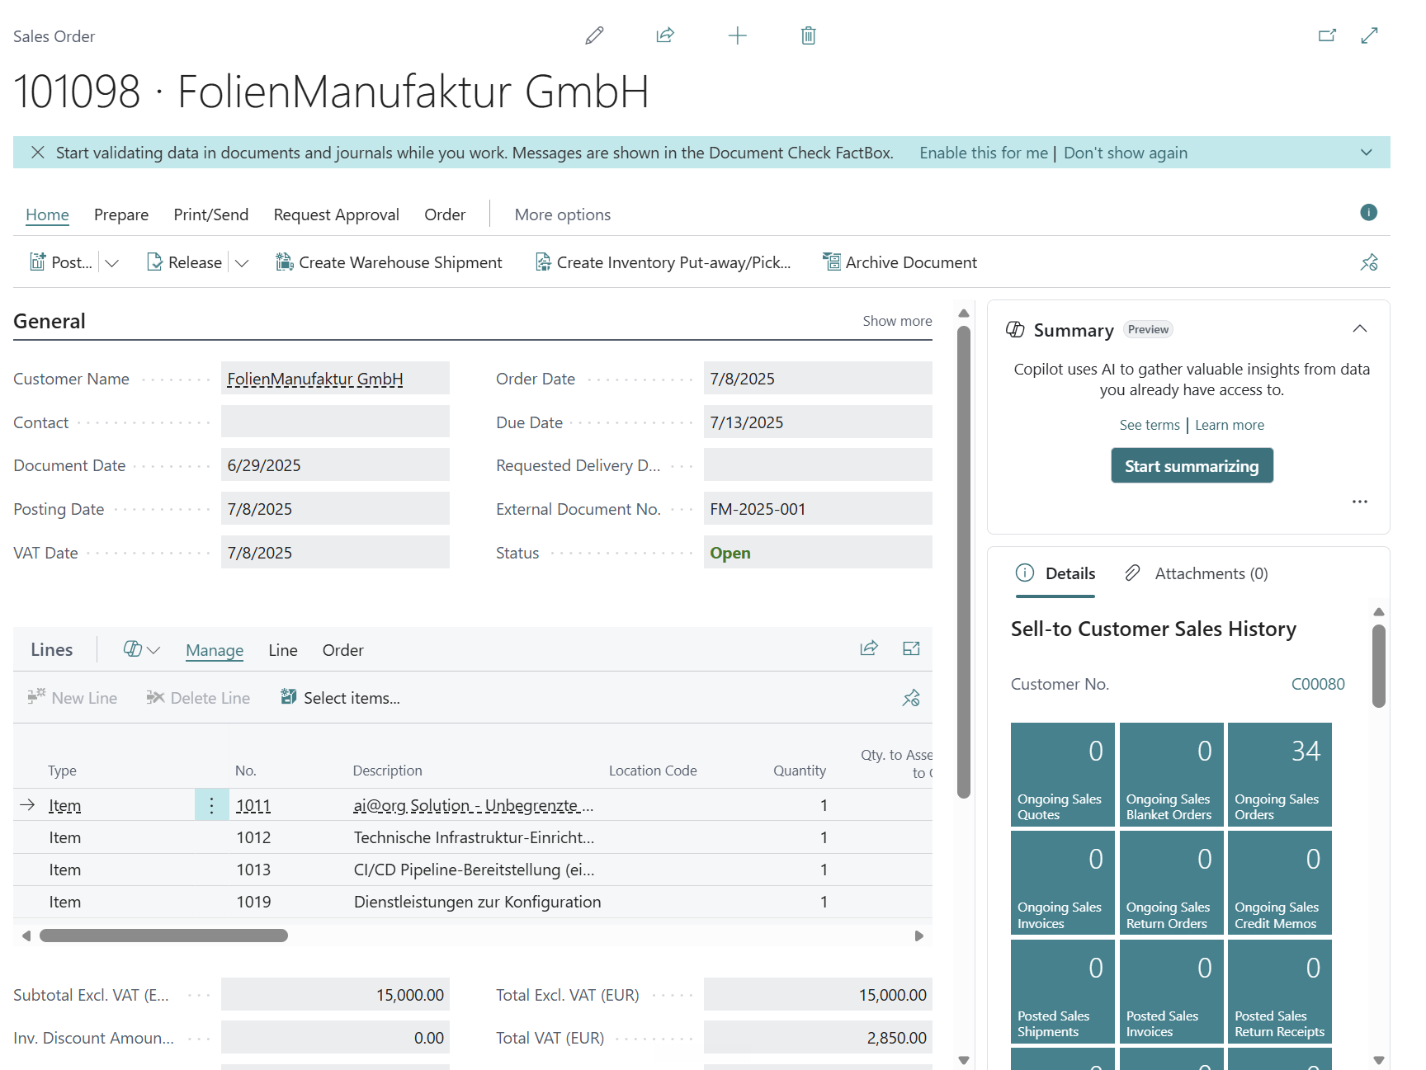Open the Request Approval menu
The image size is (1426, 1070).
click(x=336, y=214)
